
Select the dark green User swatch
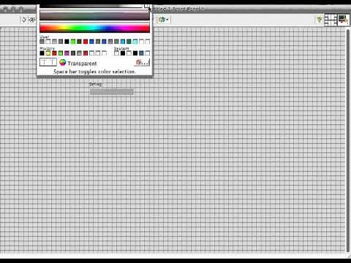coord(79,42)
